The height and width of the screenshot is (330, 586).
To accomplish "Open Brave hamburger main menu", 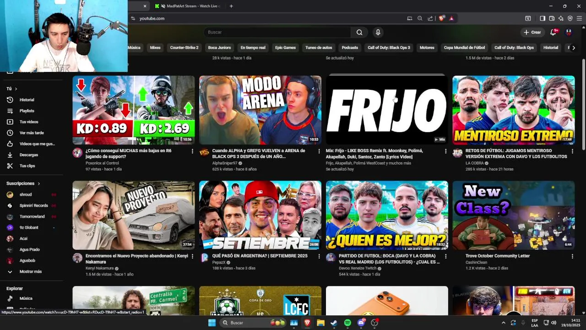I will (579, 18).
